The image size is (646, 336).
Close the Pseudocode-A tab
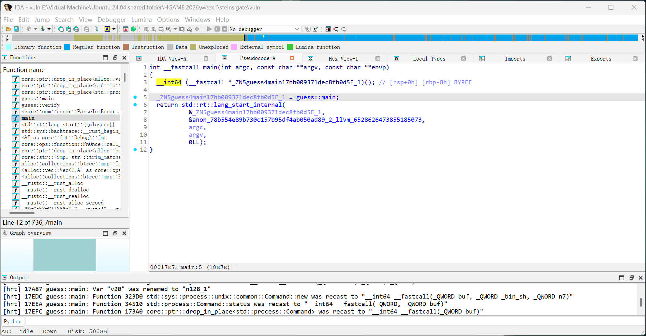pyautogui.click(x=292, y=58)
